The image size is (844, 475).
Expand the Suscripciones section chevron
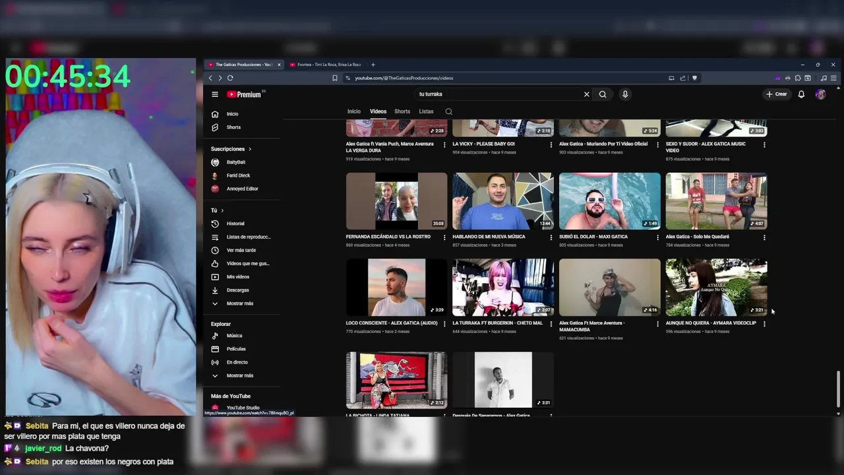(x=249, y=149)
